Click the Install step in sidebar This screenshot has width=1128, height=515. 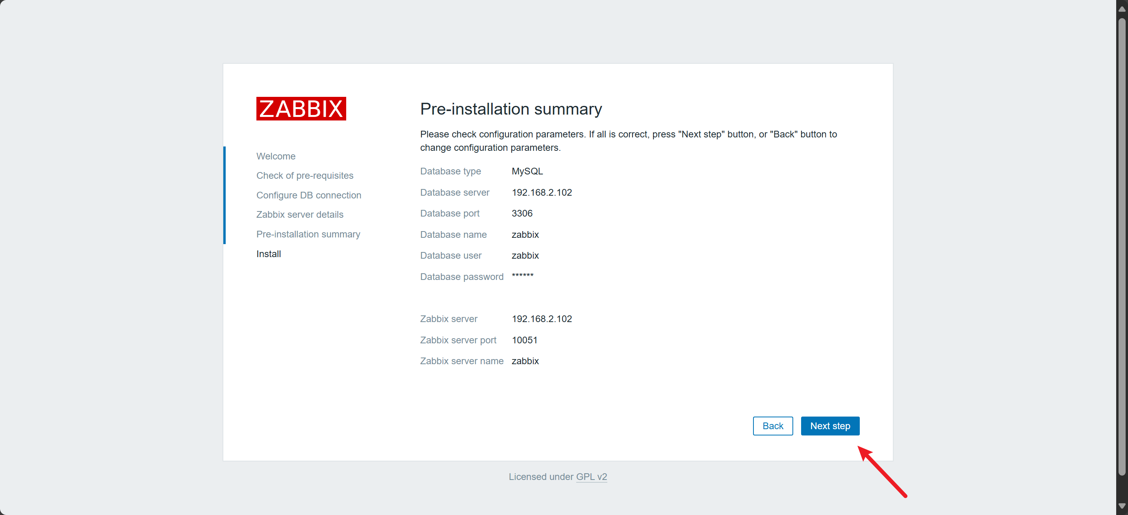click(x=269, y=254)
